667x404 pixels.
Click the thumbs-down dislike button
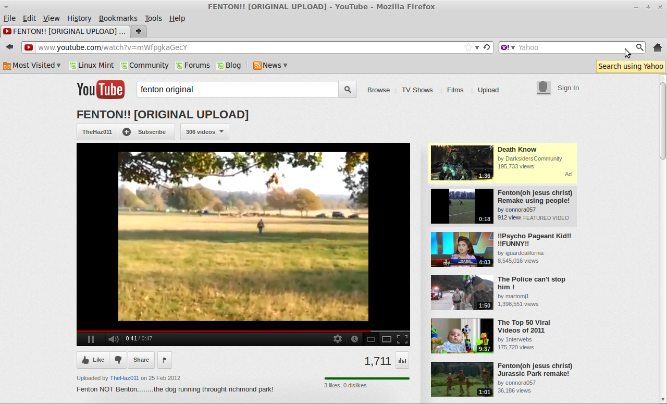coord(118,360)
